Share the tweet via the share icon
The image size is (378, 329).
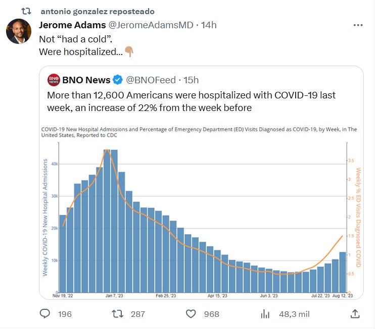355,314
